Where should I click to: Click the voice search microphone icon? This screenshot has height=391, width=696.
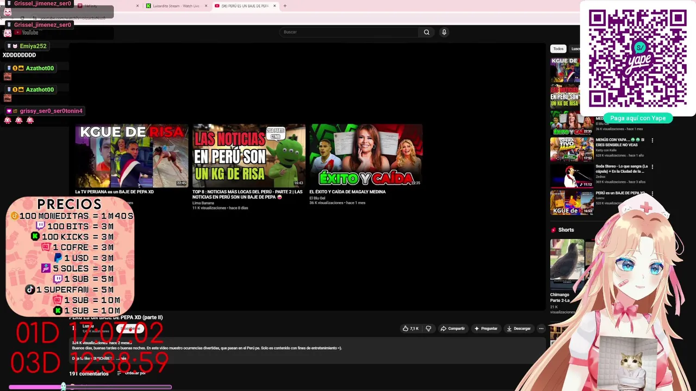pyautogui.click(x=444, y=32)
